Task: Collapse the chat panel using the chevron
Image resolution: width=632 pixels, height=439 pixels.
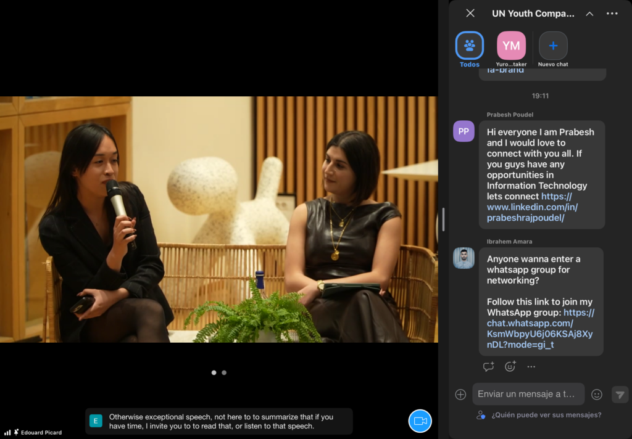Action: [x=589, y=14]
